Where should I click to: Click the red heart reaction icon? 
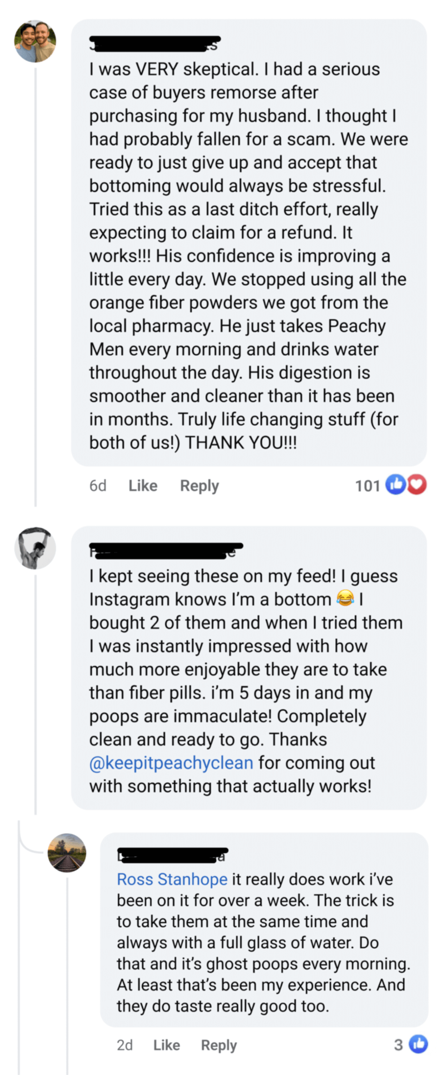tap(417, 485)
